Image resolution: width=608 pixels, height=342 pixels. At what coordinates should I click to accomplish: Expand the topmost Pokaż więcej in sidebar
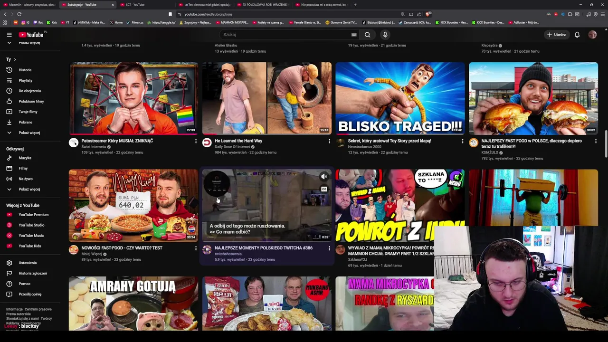29,43
